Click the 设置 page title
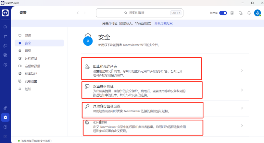The width and height of the screenshot is (264, 143). coord(23,13)
